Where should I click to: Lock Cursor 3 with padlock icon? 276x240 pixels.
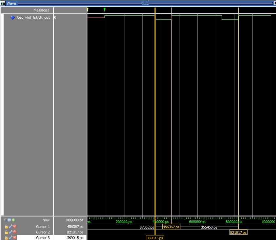pyautogui.click(x=7, y=238)
